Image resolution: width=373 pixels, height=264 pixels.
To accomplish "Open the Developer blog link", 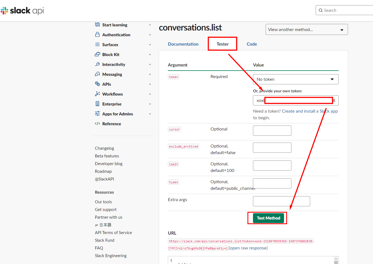I will tap(108, 164).
